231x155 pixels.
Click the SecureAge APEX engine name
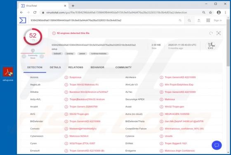(135, 99)
